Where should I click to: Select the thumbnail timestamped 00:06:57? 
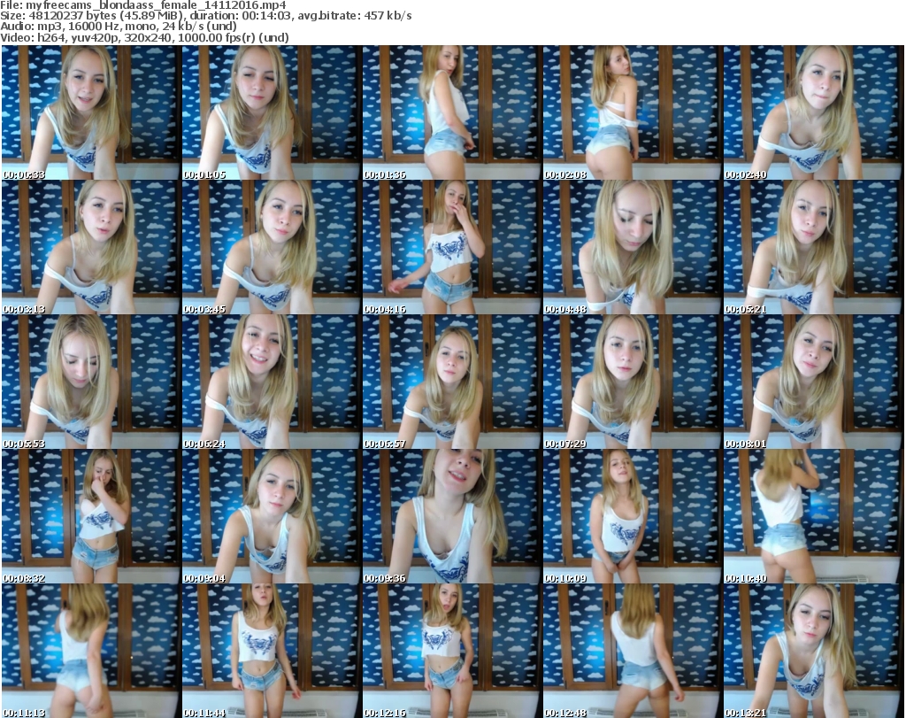(452, 382)
